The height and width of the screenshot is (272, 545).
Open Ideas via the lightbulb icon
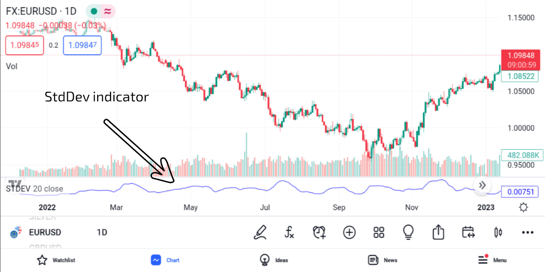pyautogui.click(x=408, y=233)
